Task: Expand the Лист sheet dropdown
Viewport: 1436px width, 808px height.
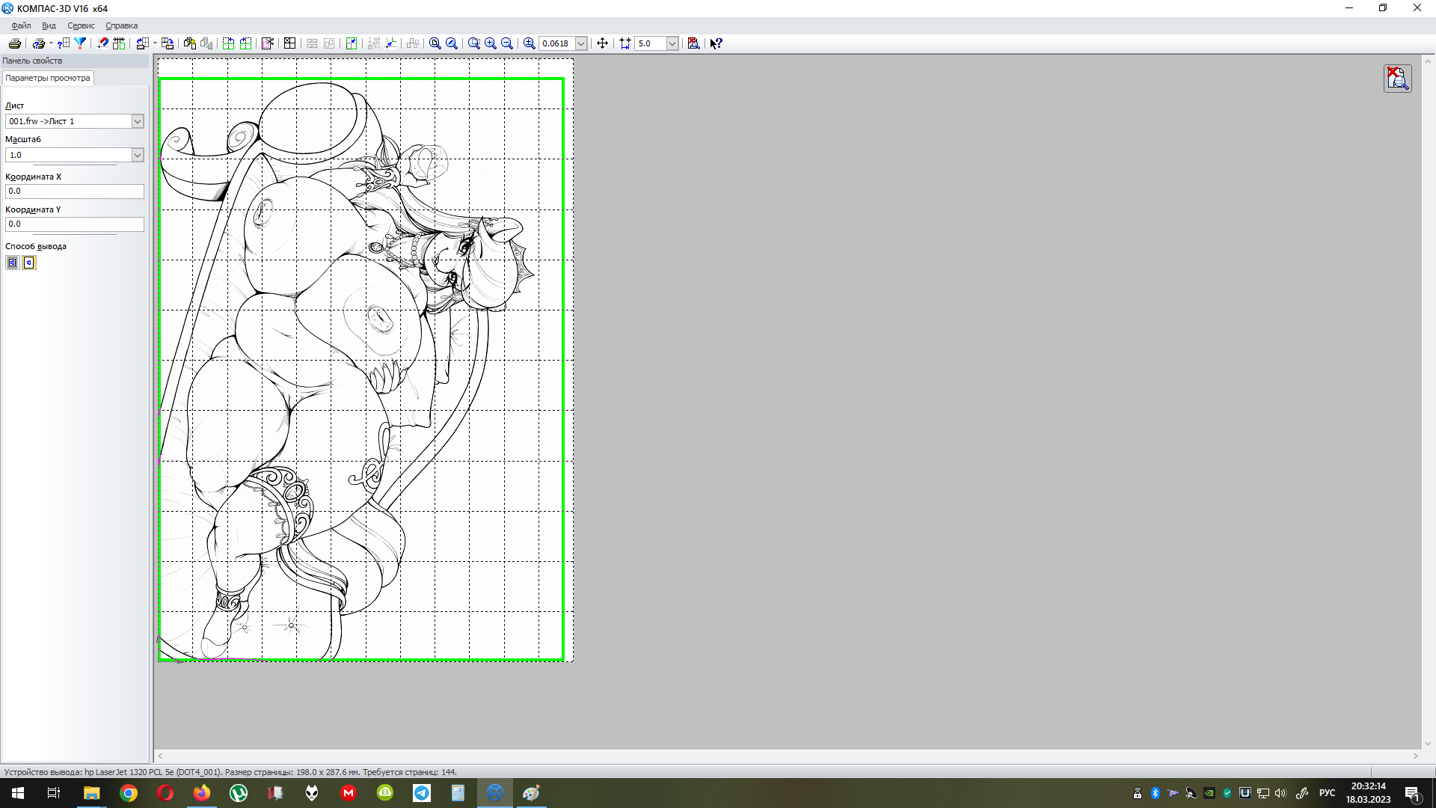Action: (x=138, y=121)
